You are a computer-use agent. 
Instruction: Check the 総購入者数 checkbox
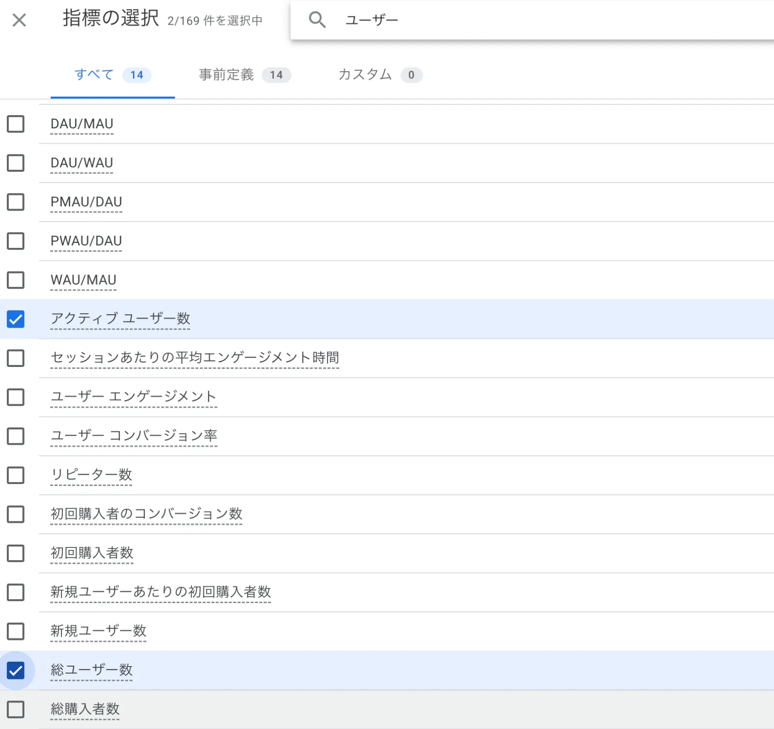tap(15, 710)
